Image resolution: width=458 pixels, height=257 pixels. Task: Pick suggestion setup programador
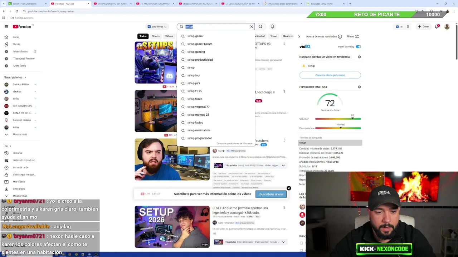[x=216, y=138]
